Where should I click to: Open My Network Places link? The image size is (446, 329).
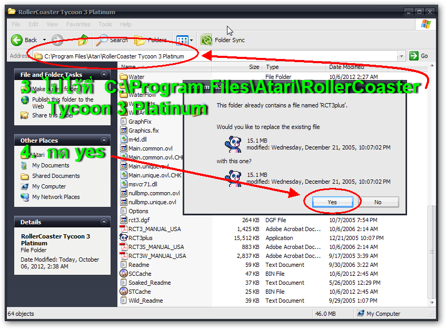56,197
